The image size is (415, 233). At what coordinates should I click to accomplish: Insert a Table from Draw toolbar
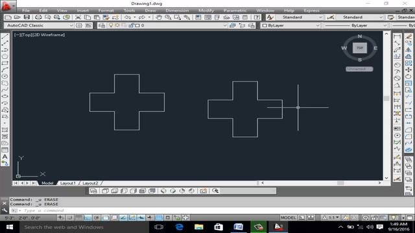(x=5, y=150)
